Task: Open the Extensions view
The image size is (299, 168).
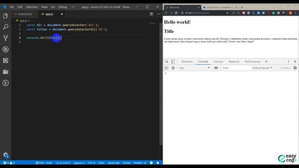Action: 6,61
